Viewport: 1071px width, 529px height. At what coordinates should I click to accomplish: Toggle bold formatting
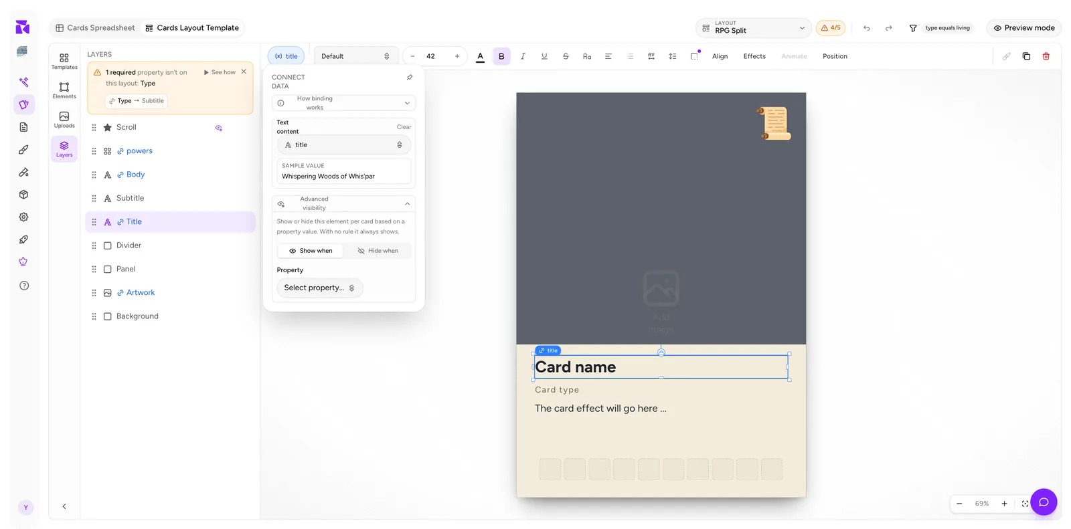[x=501, y=56]
